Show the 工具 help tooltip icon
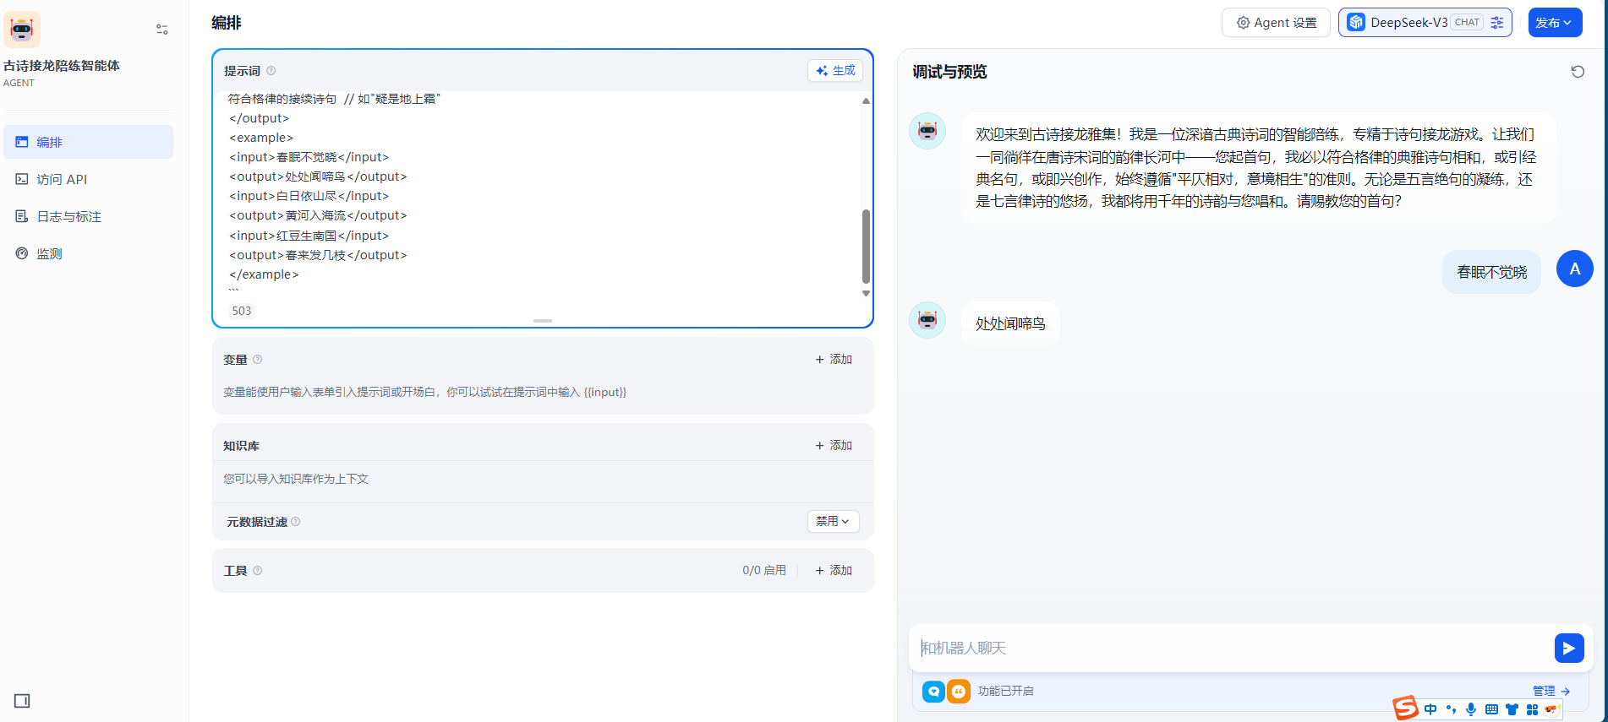Image resolution: width=1608 pixels, height=722 pixels. 258,571
